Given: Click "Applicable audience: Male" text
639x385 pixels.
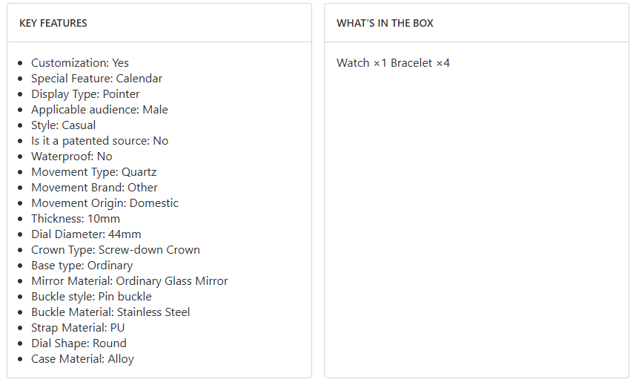Looking at the screenshot, I should click(x=99, y=110).
